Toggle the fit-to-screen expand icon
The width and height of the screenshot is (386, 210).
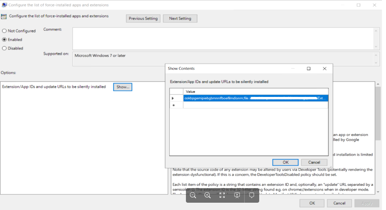pos(222,195)
